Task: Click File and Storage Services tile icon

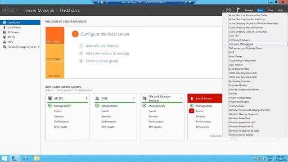Action: (x=144, y=99)
